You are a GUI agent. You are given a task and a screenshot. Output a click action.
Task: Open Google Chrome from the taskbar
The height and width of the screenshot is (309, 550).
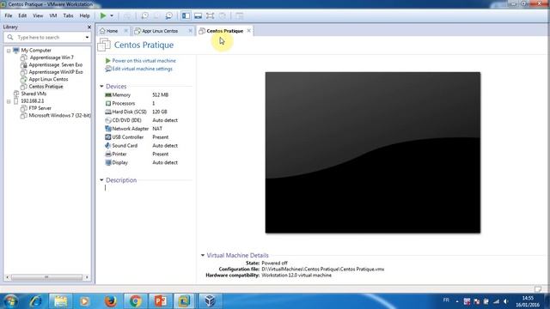pos(135,301)
